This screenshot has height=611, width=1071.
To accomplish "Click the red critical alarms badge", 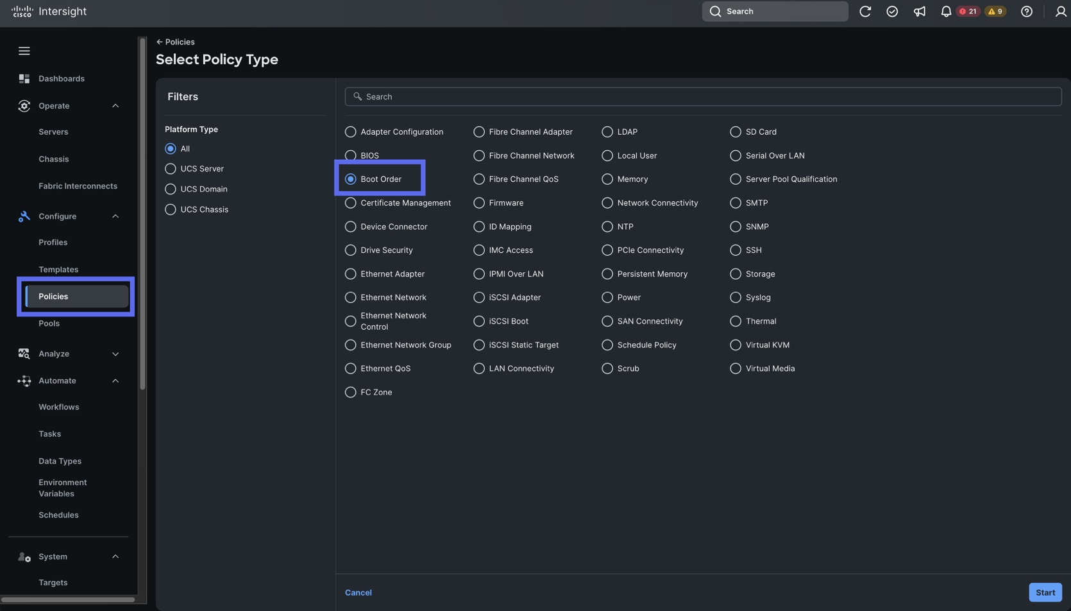I will click(x=968, y=12).
